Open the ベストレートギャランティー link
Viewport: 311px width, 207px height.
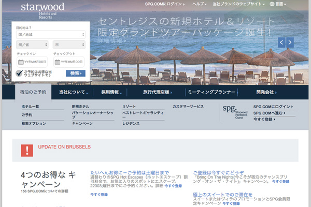143,115
